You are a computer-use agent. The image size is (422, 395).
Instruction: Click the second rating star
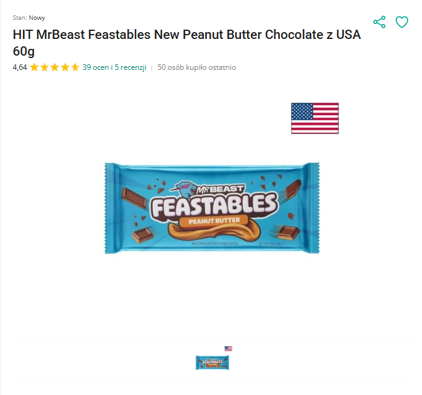(x=44, y=67)
